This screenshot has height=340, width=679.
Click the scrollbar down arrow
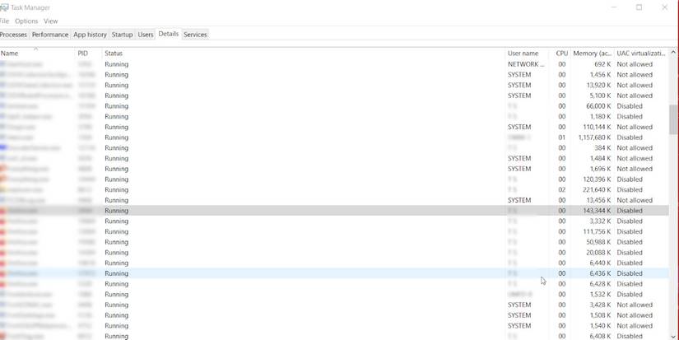coord(673,336)
